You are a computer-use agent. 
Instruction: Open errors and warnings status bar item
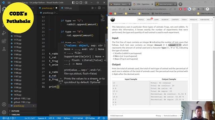tap(9, 118)
